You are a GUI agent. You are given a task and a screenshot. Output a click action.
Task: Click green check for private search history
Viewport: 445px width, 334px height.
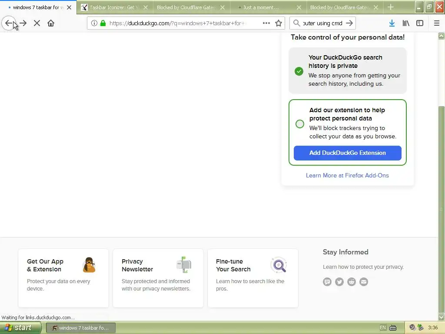[299, 71]
